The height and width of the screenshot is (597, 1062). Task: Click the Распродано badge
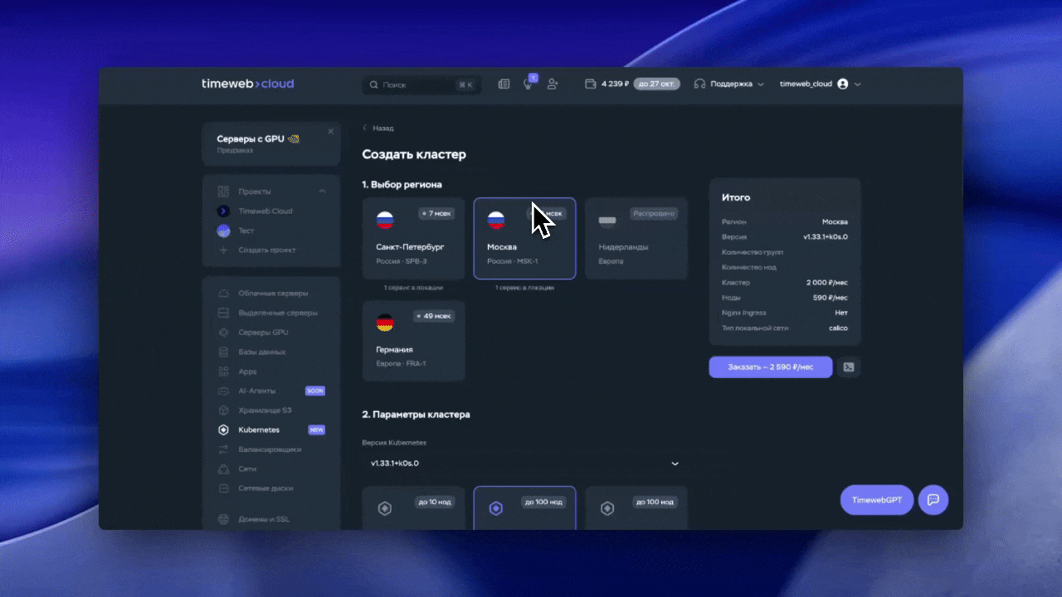pyautogui.click(x=654, y=214)
